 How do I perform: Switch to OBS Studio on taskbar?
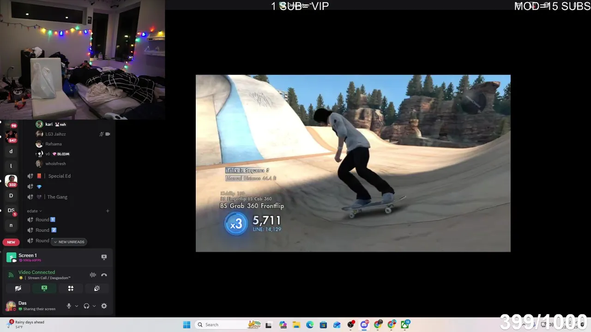click(x=351, y=325)
